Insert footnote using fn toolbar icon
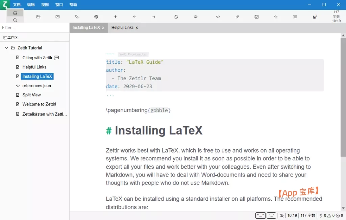The width and height of the screenshot is (346, 220). tap(314, 17)
